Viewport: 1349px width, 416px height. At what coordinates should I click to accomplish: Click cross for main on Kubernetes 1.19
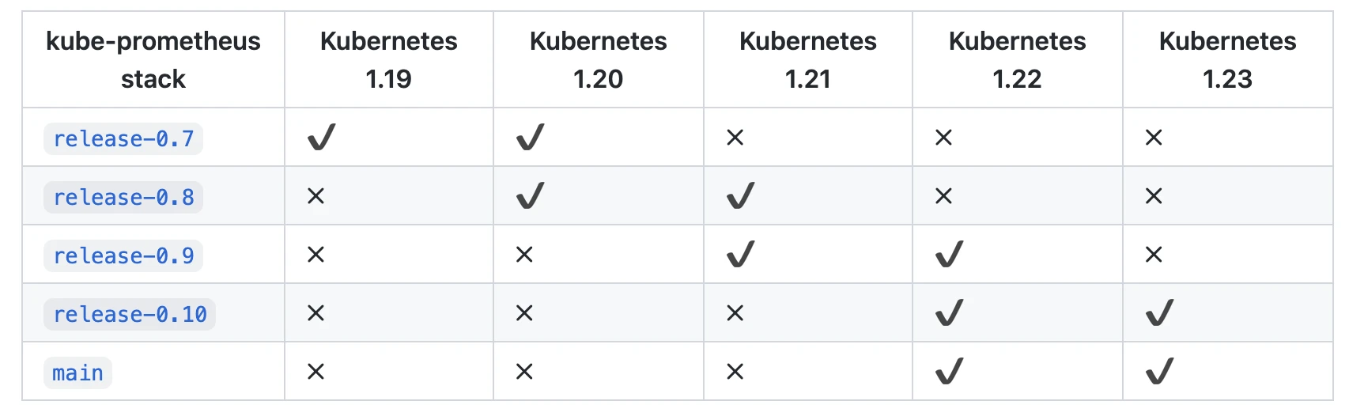click(316, 372)
